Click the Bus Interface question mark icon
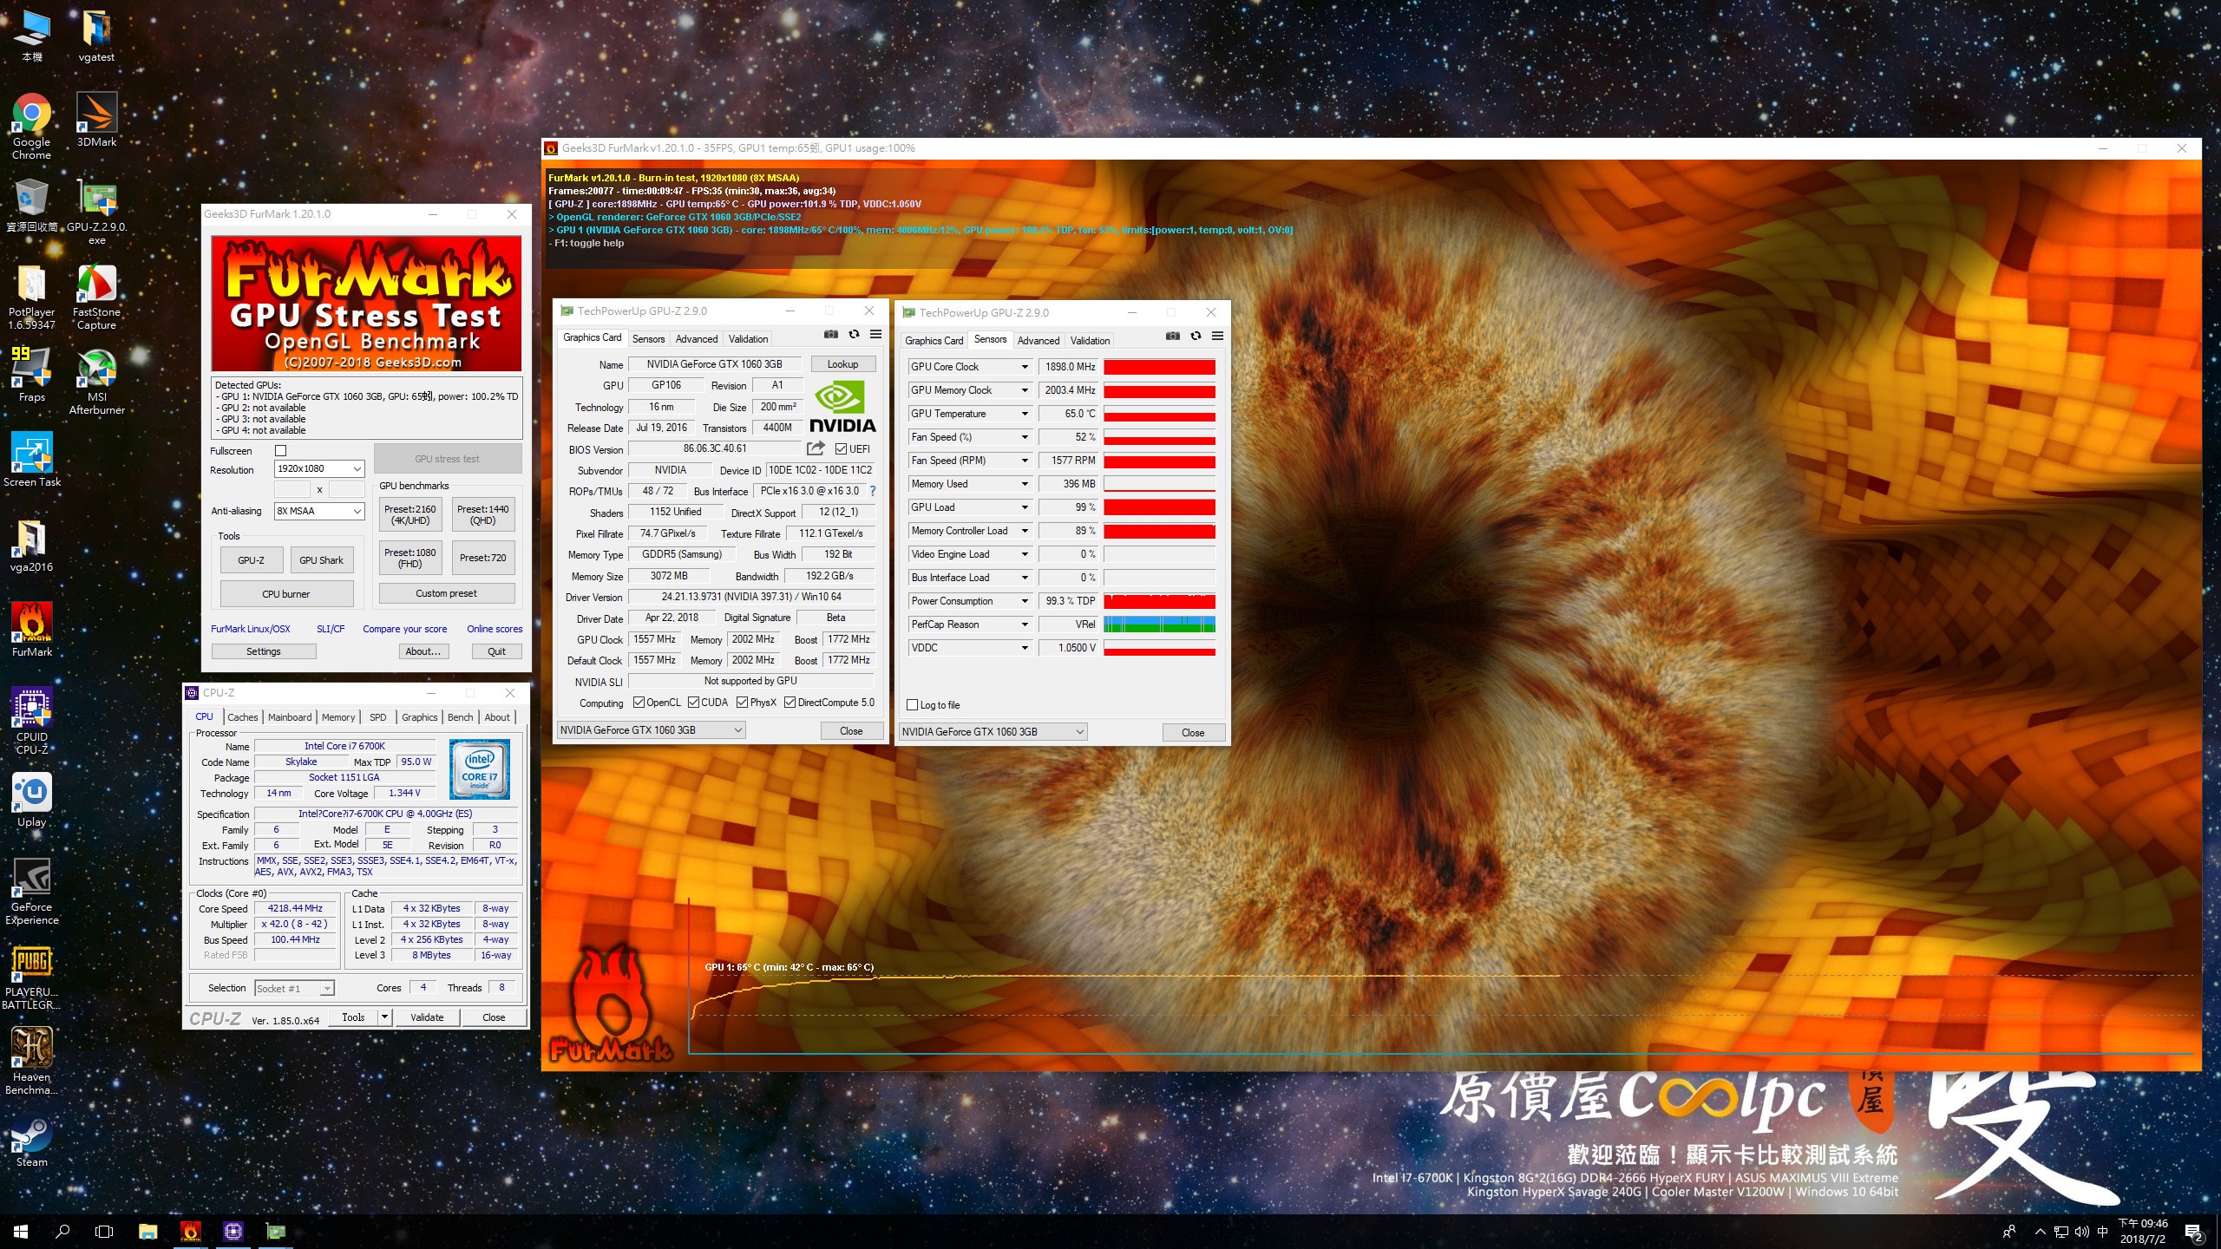 873,491
